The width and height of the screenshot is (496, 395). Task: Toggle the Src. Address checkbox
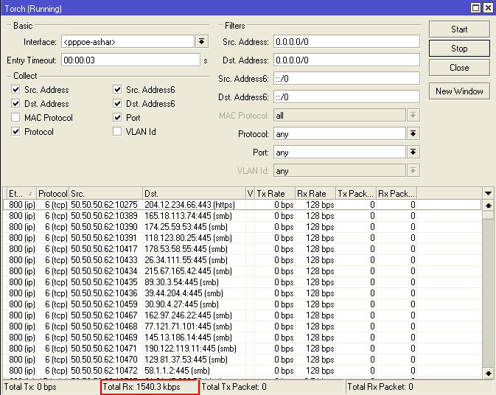pos(15,89)
